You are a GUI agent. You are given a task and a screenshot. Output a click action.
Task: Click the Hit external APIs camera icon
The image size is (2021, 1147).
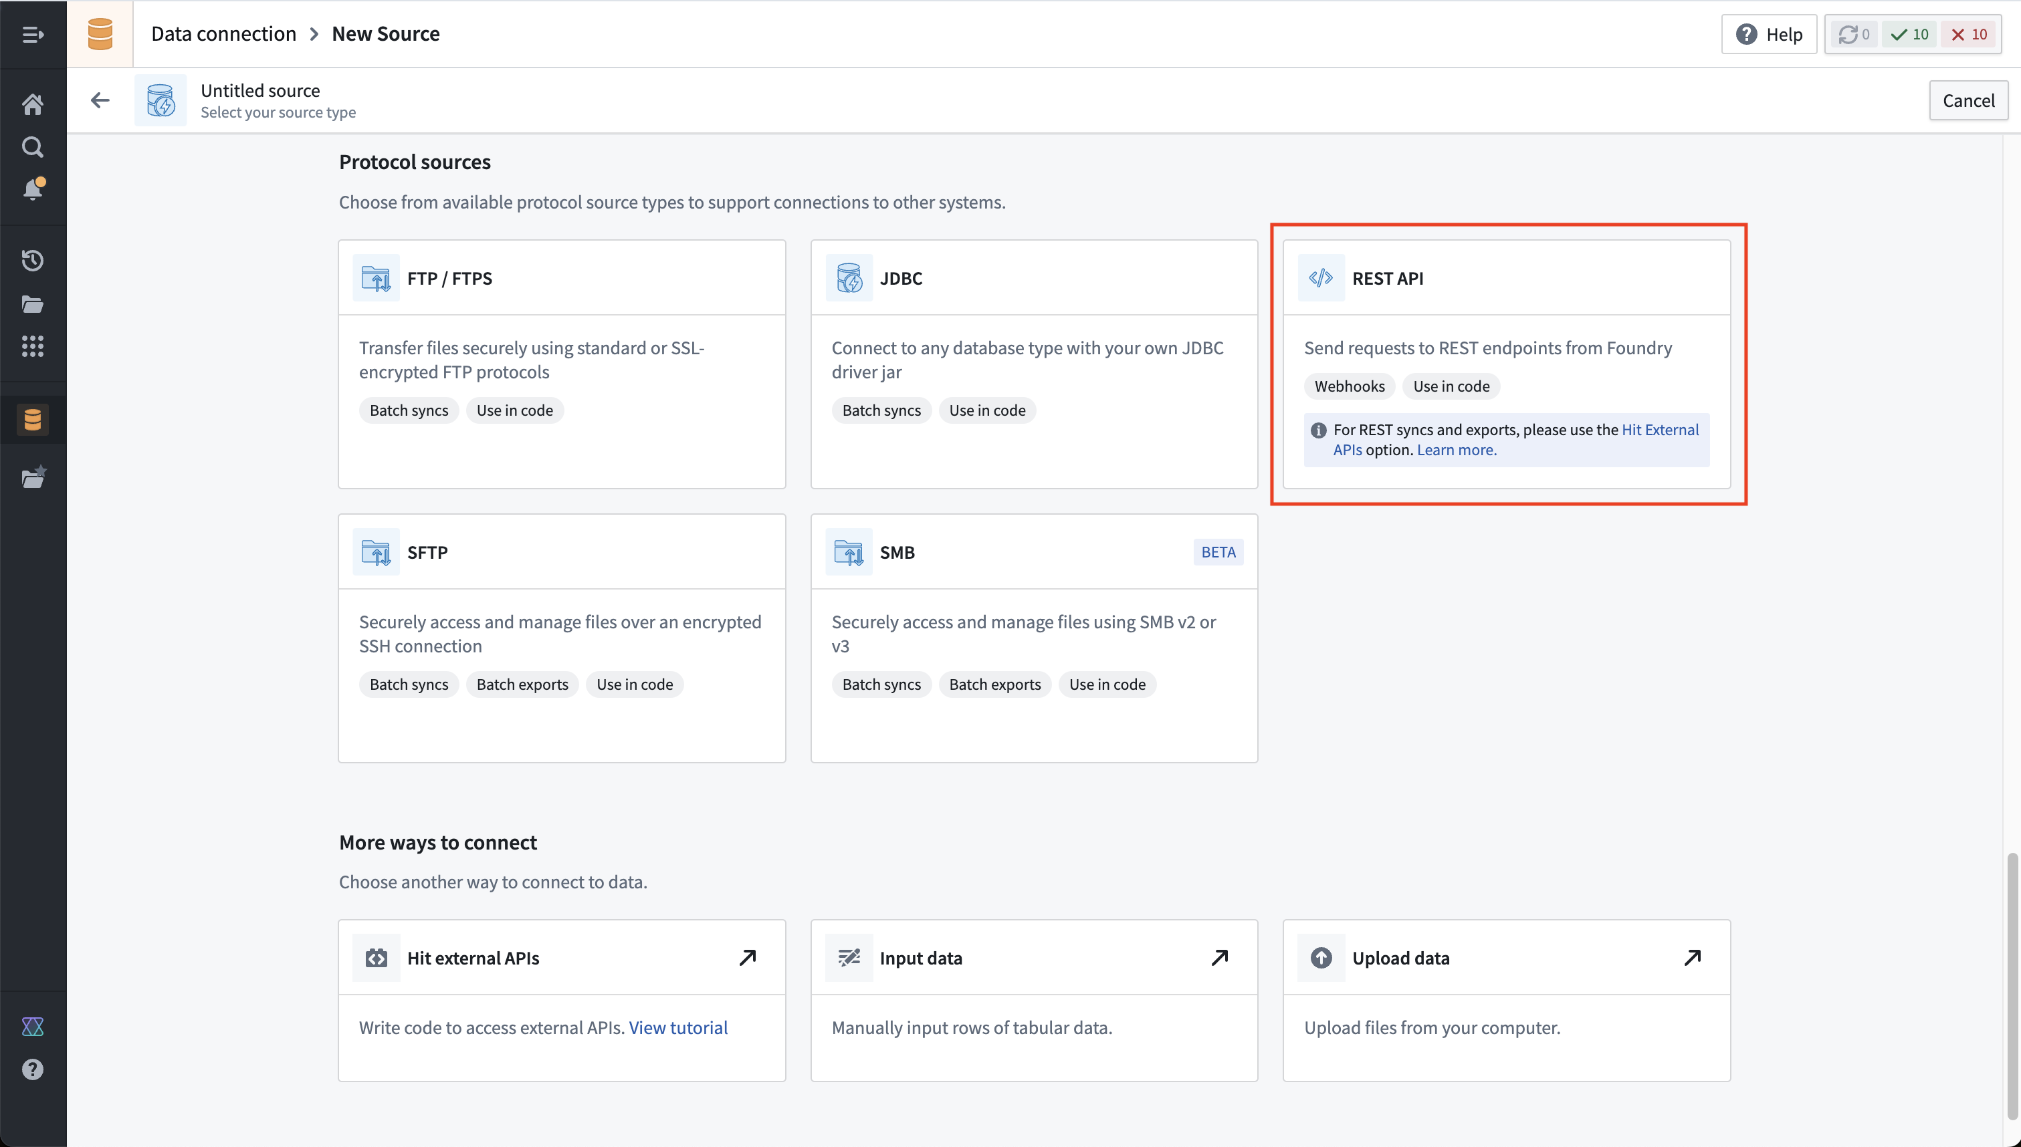click(x=376, y=958)
